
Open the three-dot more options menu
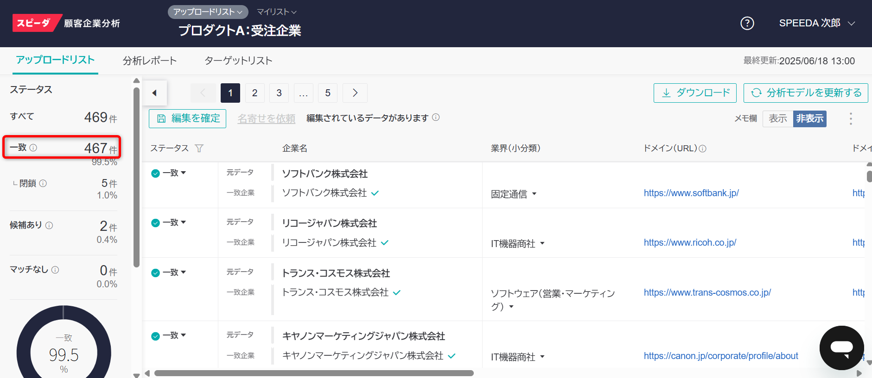coord(850,119)
